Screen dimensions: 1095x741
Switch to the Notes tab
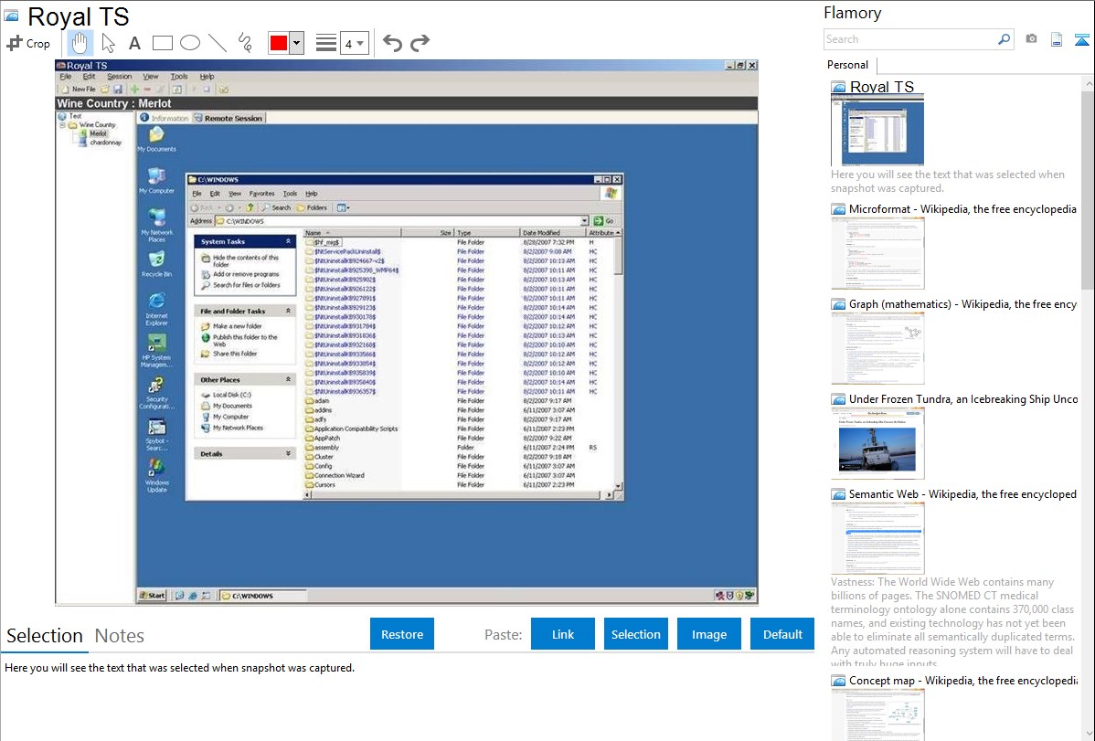pyautogui.click(x=120, y=636)
